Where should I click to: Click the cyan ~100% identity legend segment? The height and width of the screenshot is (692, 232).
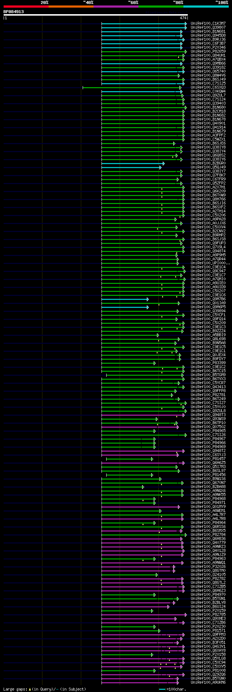point(206,7)
